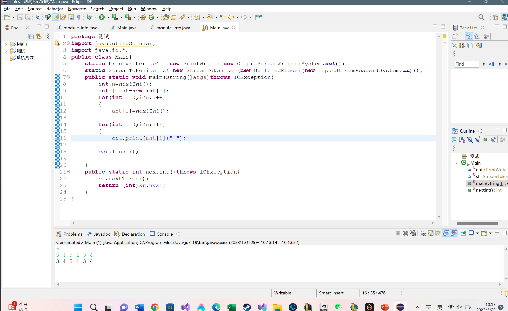The width and height of the screenshot is (508, 311).
Task: Click Sort alphabetically icon in Outline
Action: [462, 140]
